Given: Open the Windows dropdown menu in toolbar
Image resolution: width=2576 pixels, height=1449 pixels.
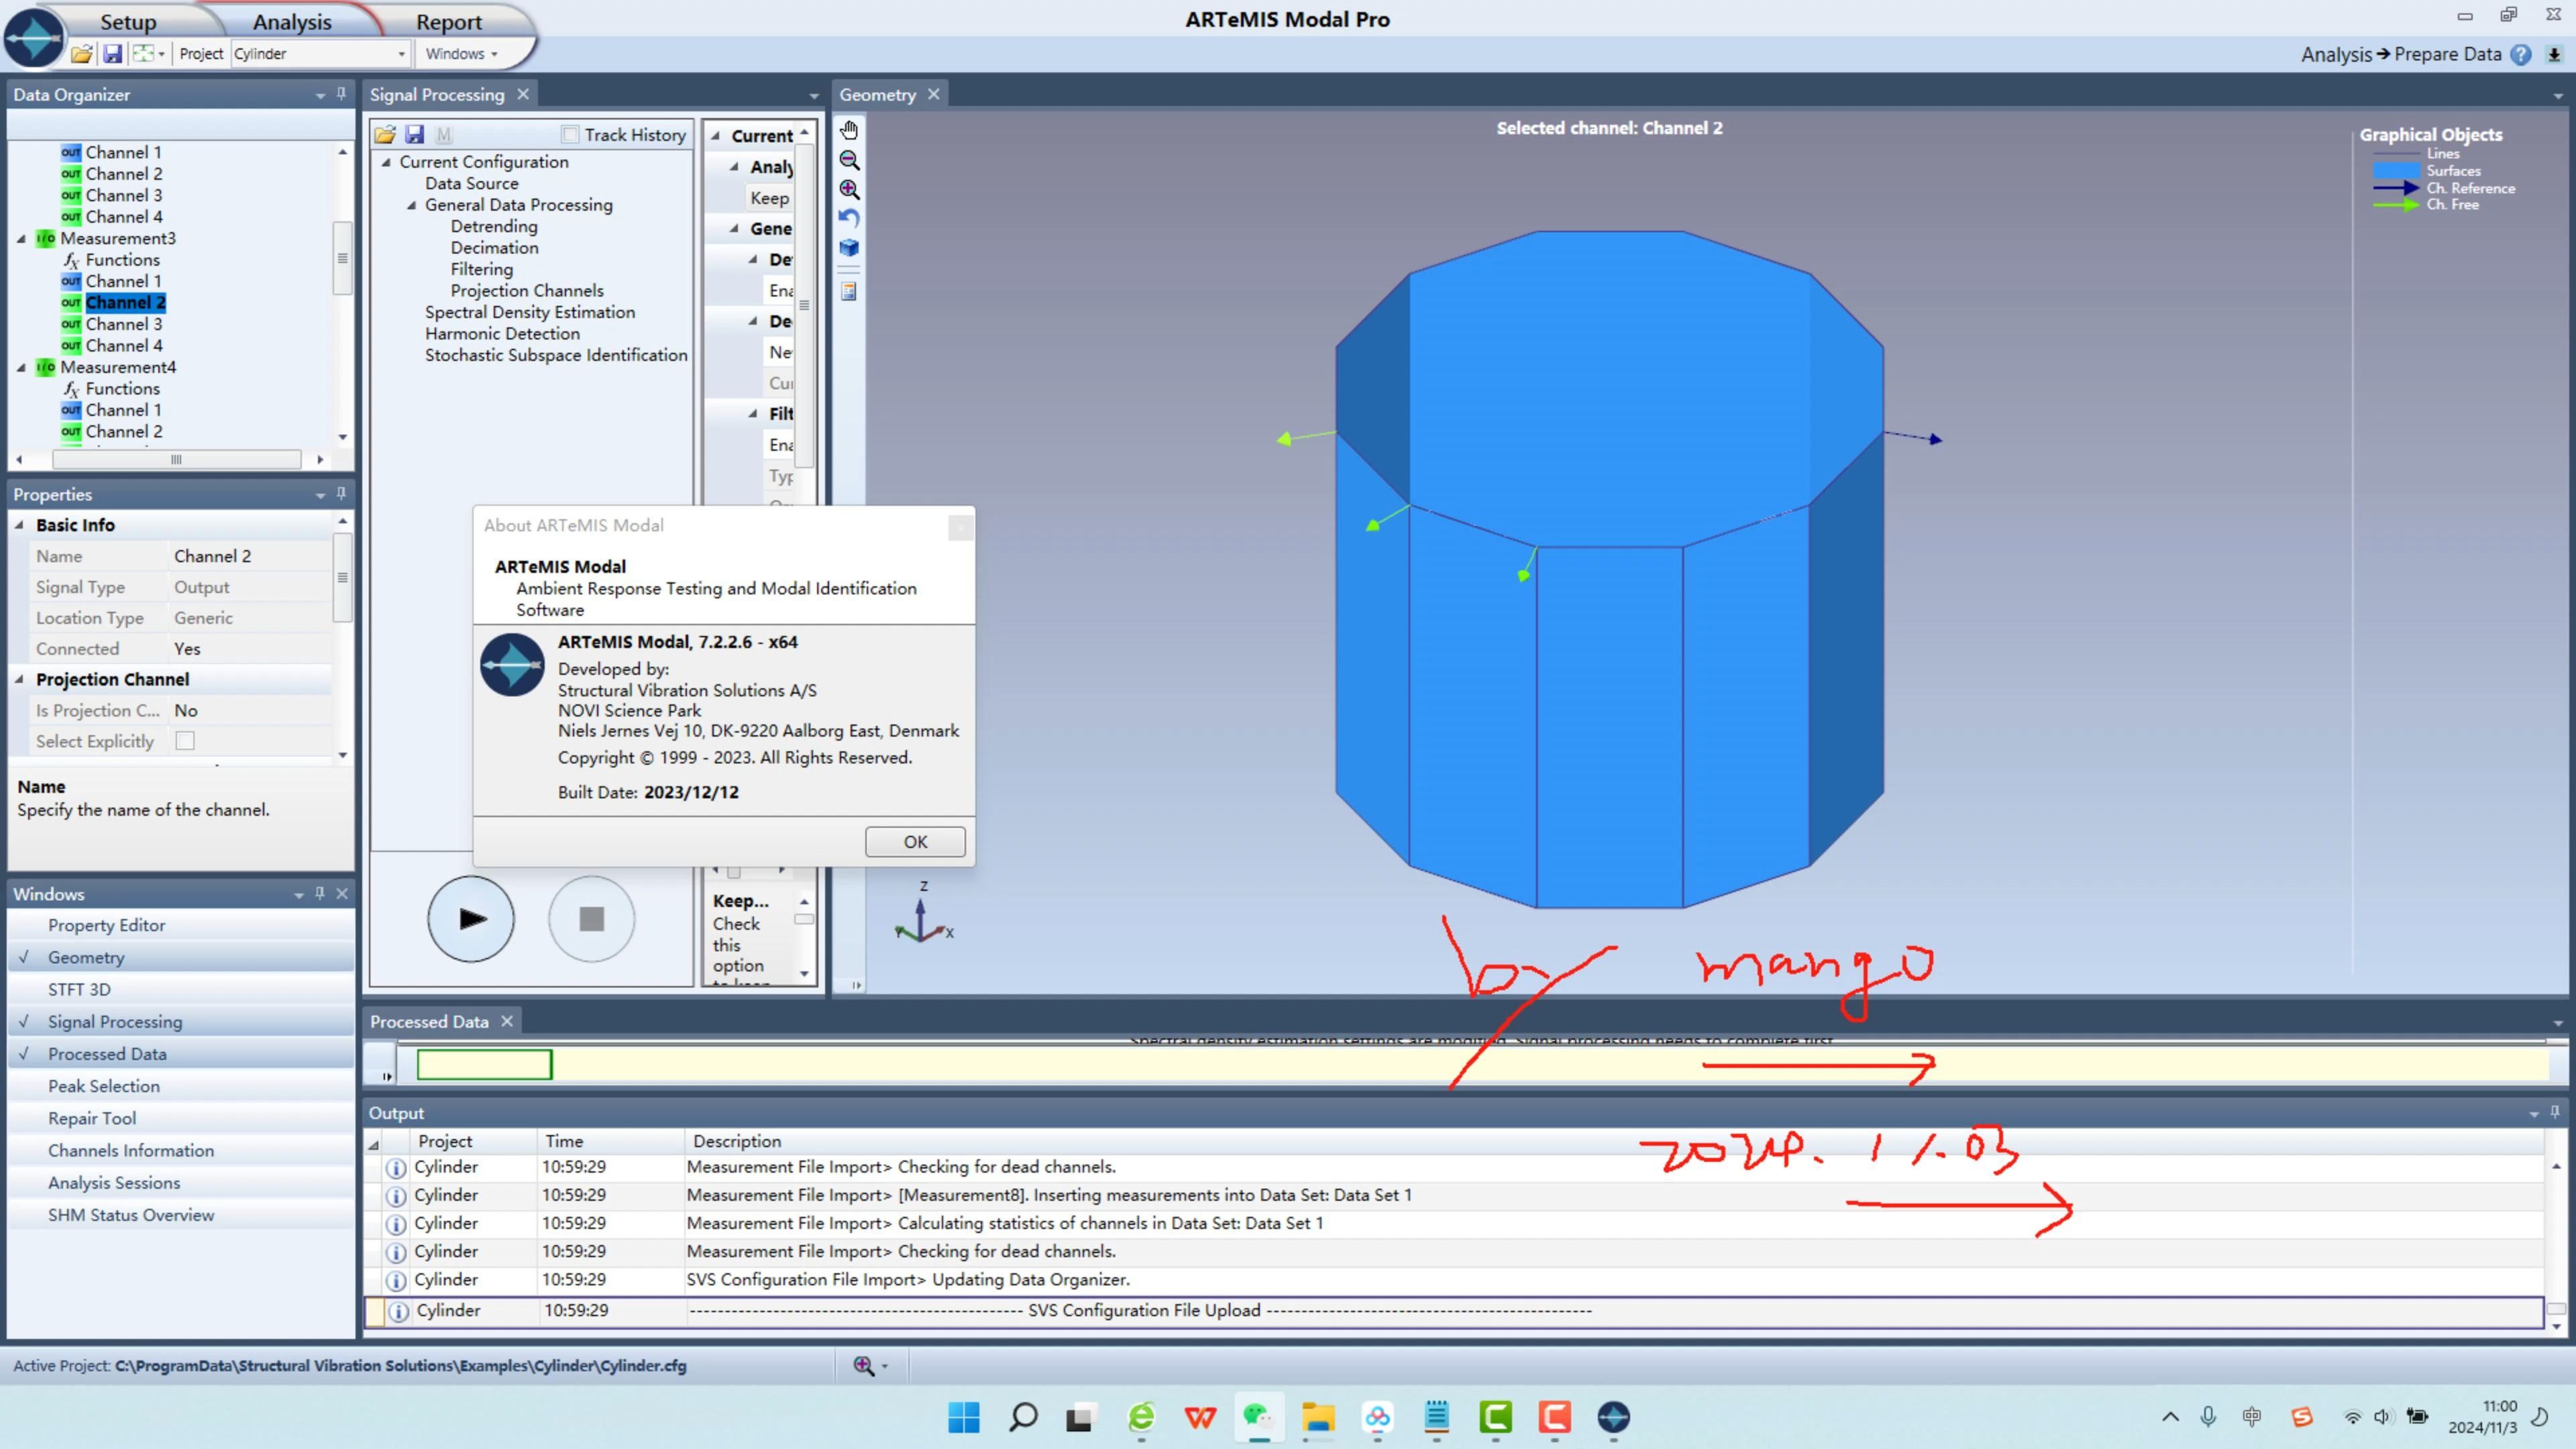Looking at the screenshot, I should point(462,54).
